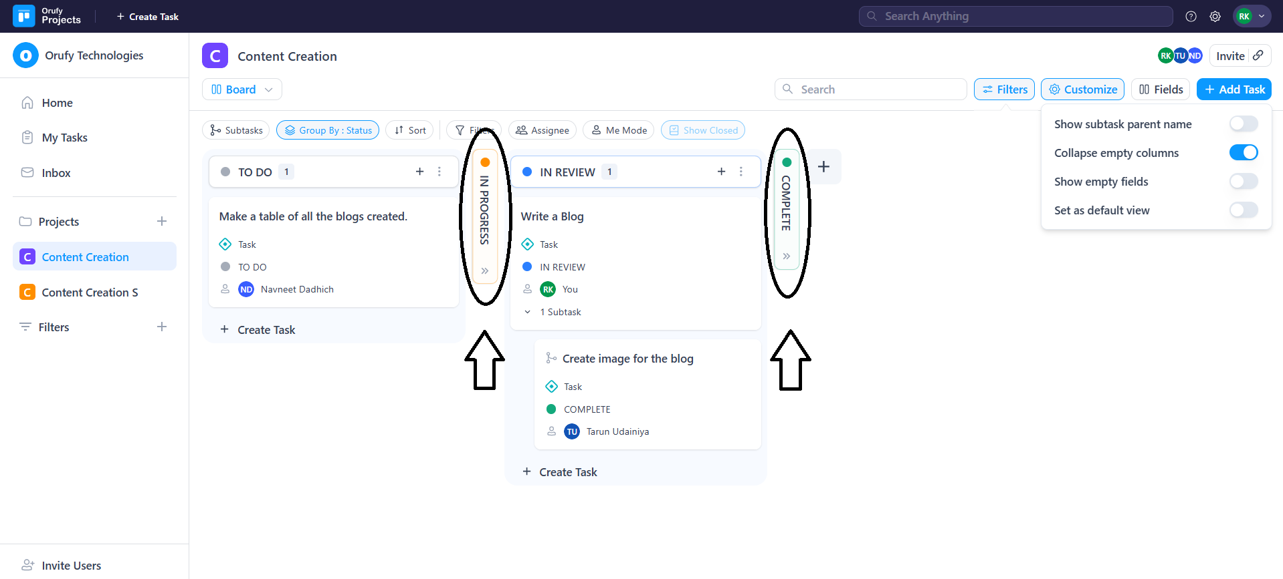Click the help question mark icon
The width and height of the screenshot is (1283, 579).
(x=1191, y=17)
